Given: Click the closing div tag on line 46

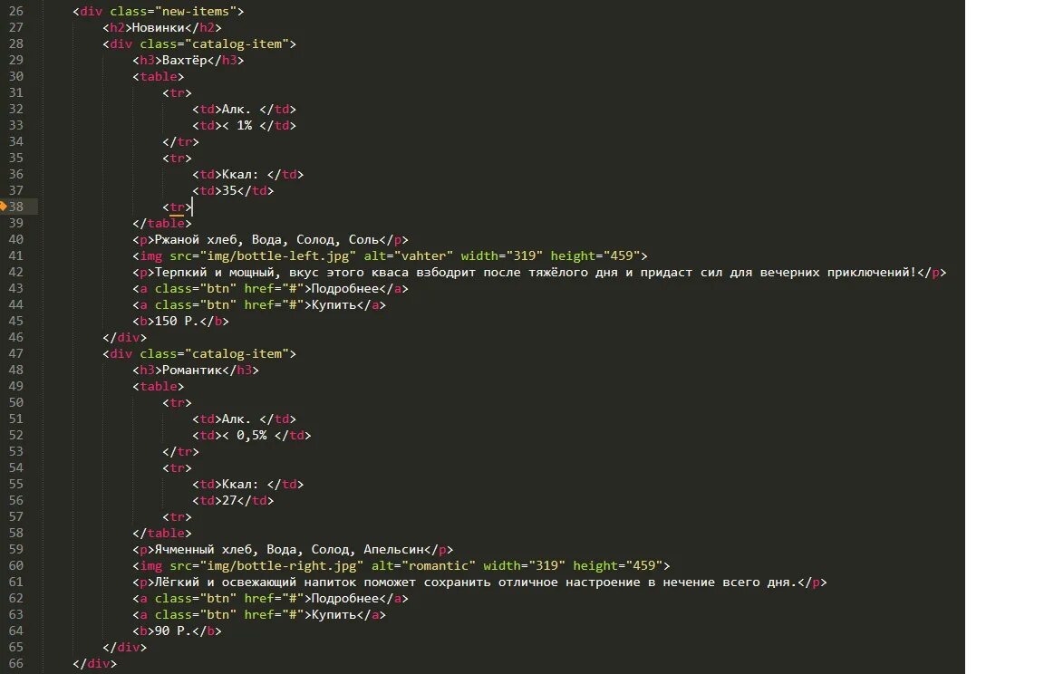Looking at the screenshot, I should (124, 337).
